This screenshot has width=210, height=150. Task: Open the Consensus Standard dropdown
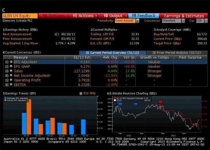tap(183, 21)
